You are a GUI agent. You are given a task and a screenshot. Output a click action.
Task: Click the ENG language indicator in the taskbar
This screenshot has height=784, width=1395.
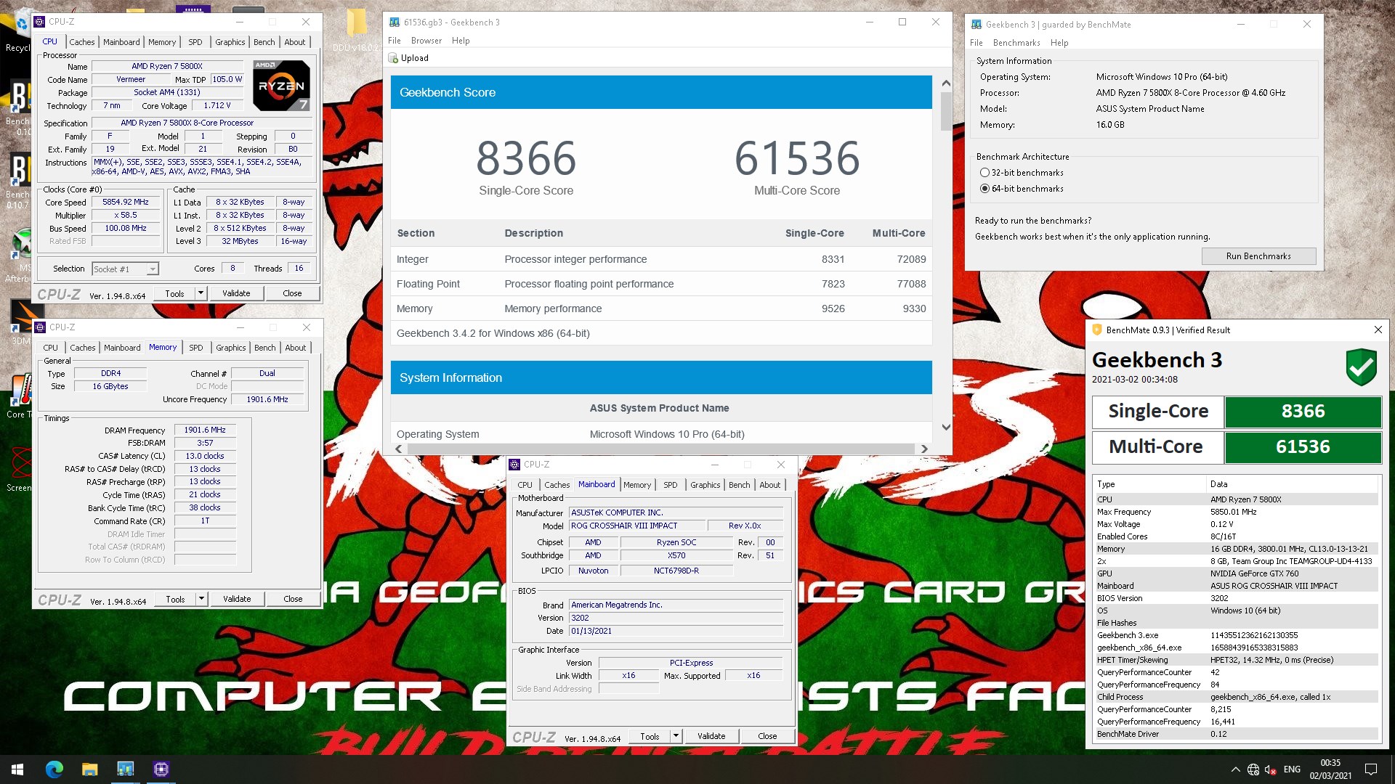tap(1292, 769)
